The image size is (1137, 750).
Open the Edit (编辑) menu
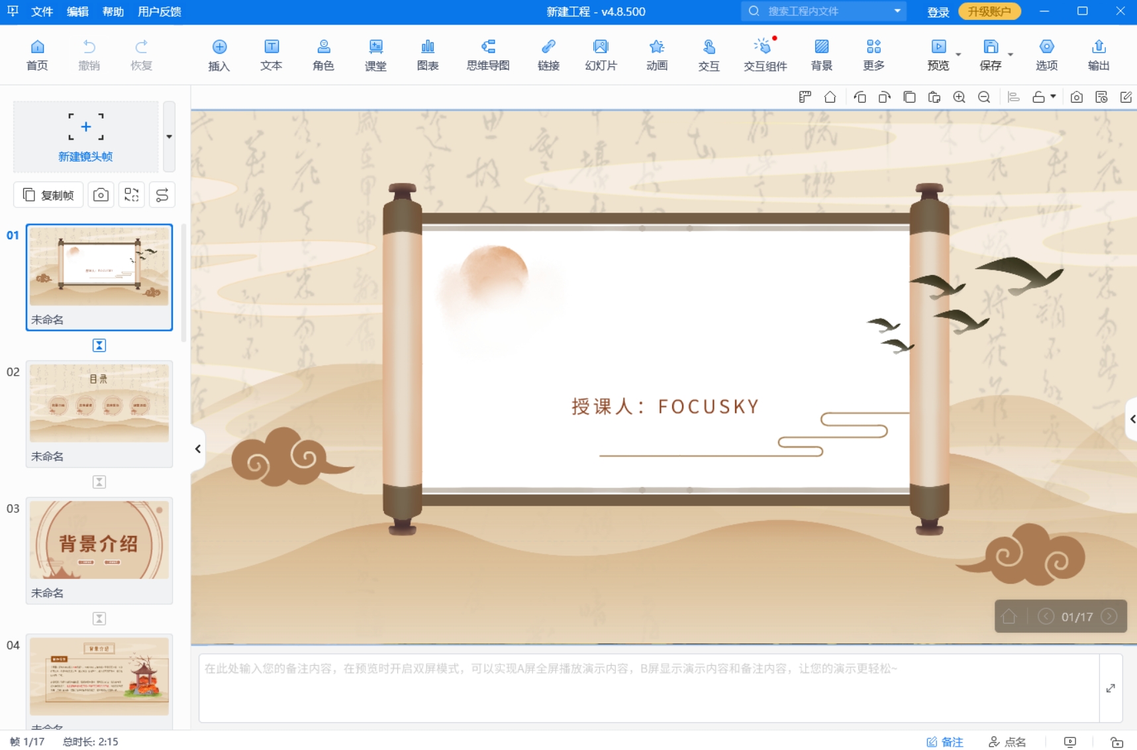77,11
